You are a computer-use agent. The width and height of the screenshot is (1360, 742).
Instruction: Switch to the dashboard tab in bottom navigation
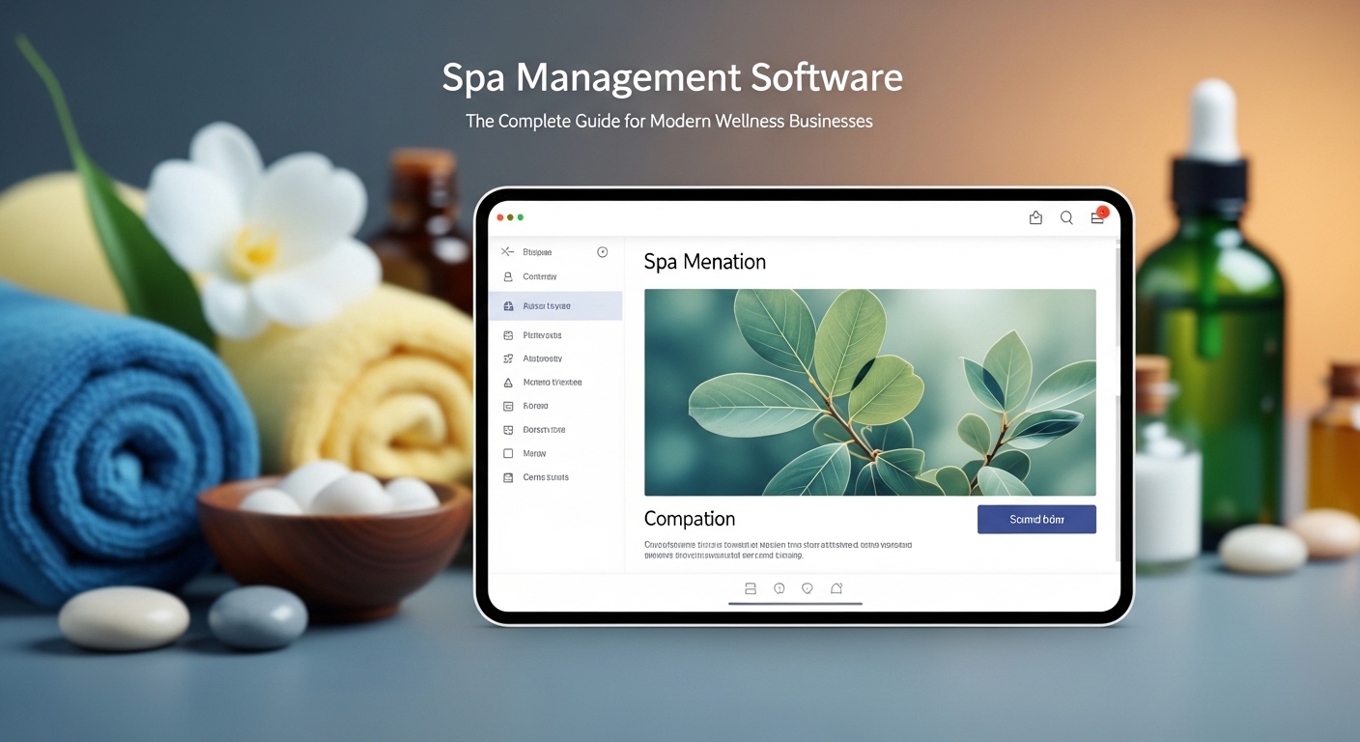(750, 587)
